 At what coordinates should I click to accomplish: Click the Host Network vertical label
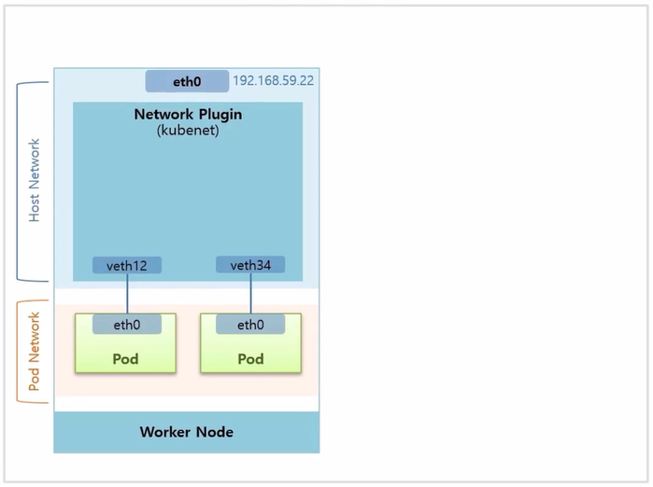click(x=34, y=180)
